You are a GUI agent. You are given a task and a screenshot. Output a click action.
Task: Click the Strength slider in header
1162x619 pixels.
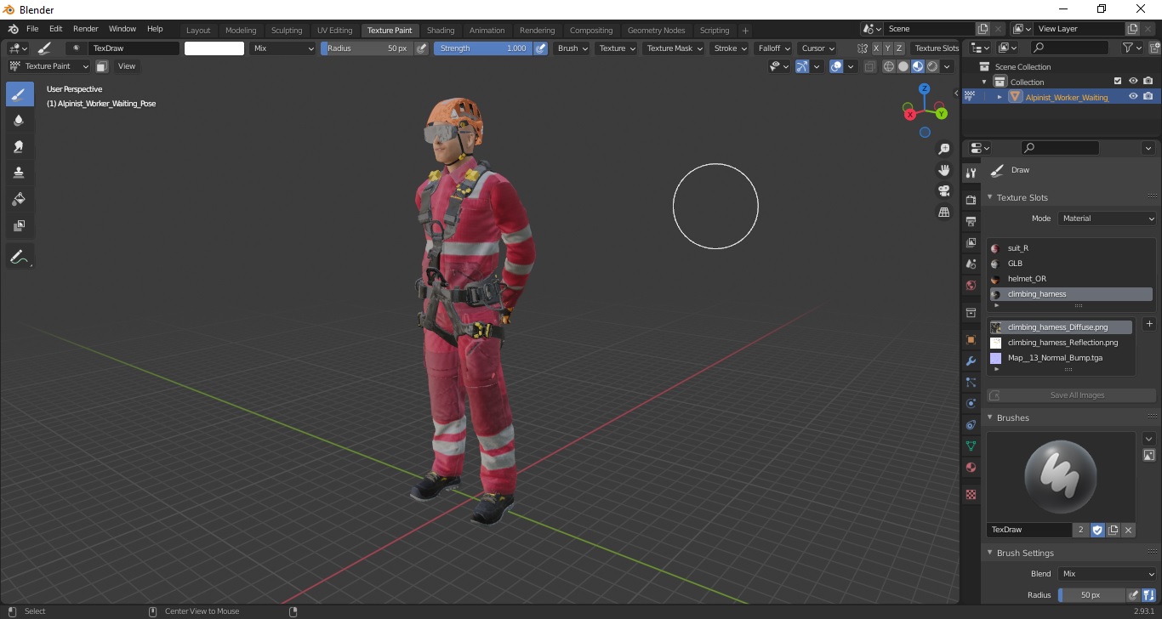coord(483,48)
